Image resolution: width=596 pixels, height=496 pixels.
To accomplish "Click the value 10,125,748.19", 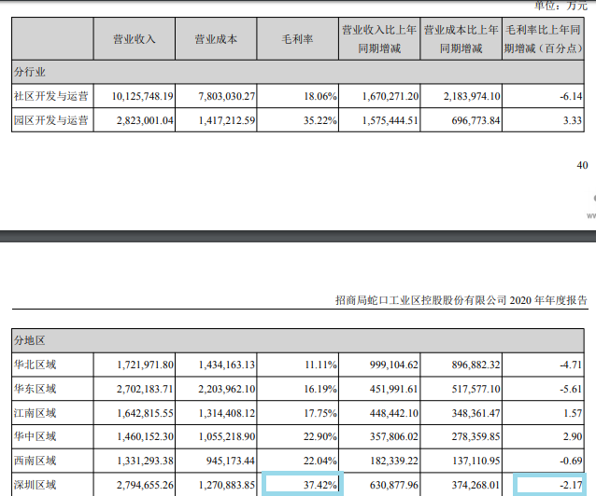I will point(143,96).
